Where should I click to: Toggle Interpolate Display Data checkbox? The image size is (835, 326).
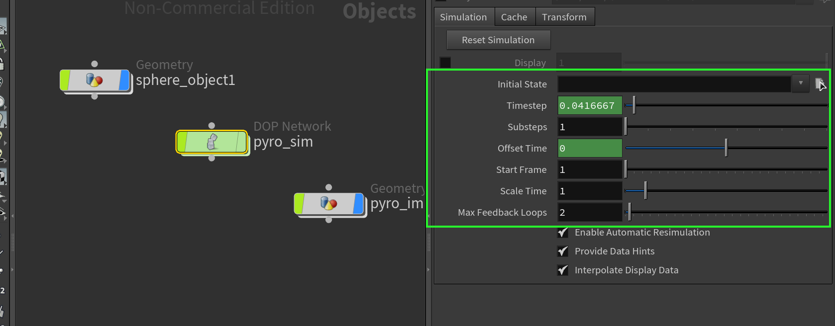(563, 270)
